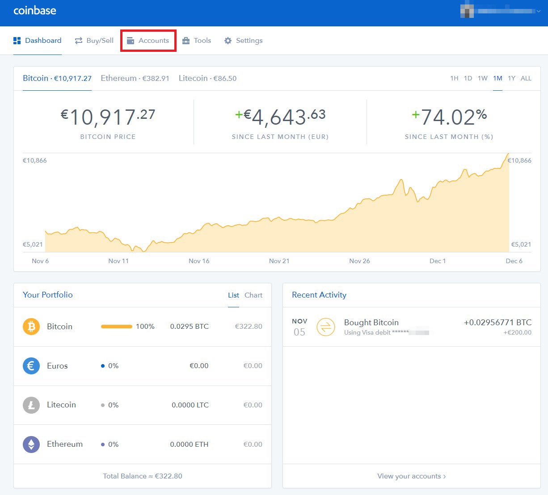
Task: Click the €322.80 Bitcoin value
Action: [249, 327]
